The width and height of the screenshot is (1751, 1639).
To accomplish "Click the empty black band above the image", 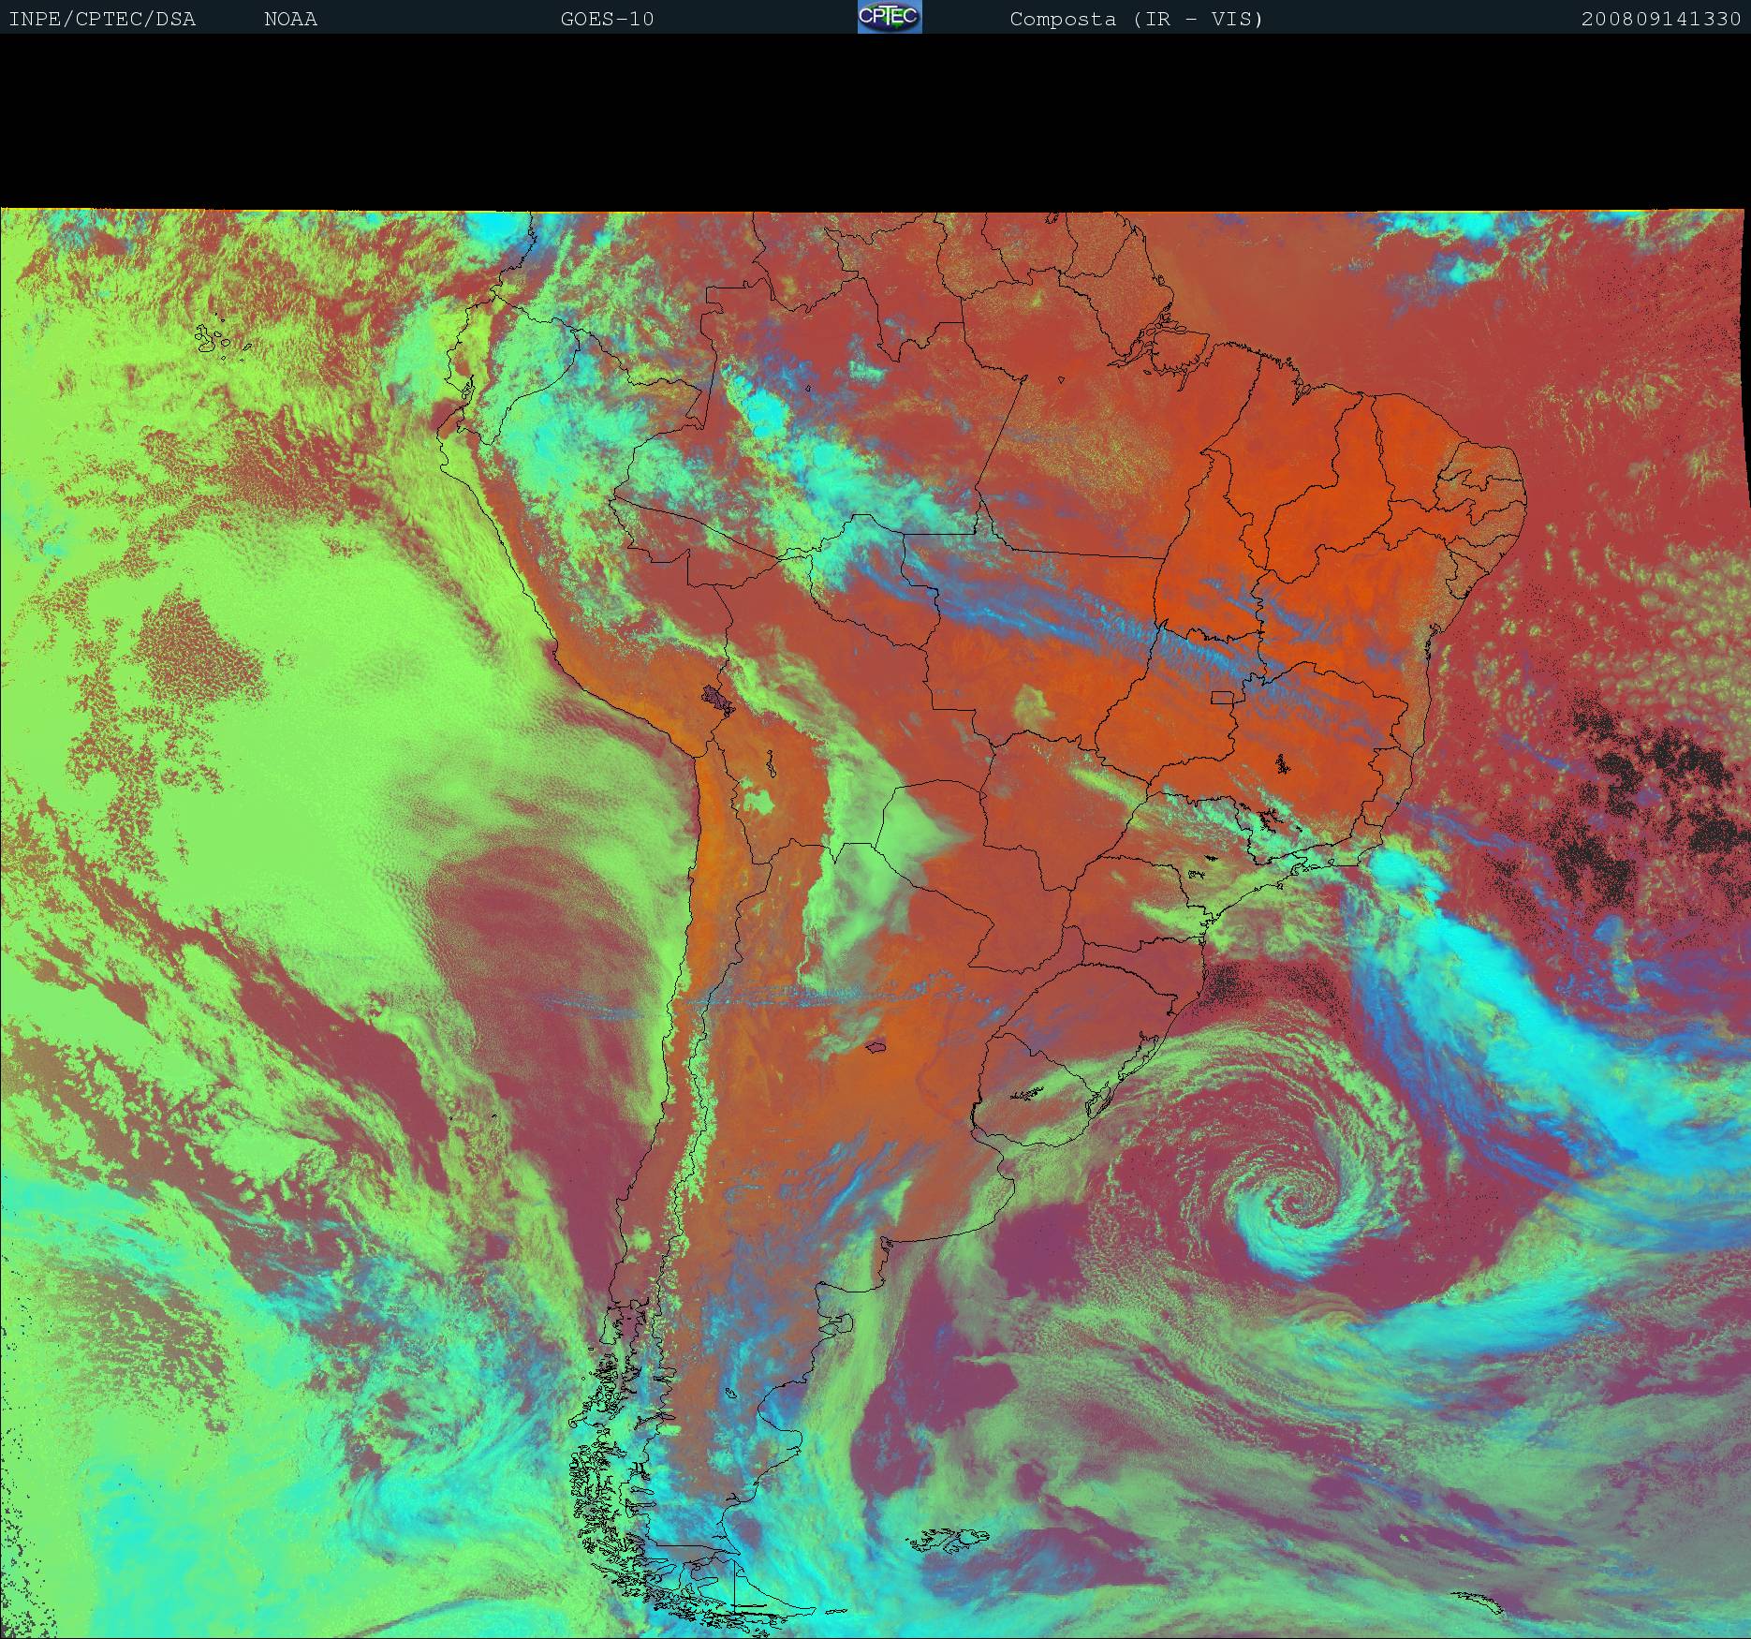I will (x=875, y=122).
